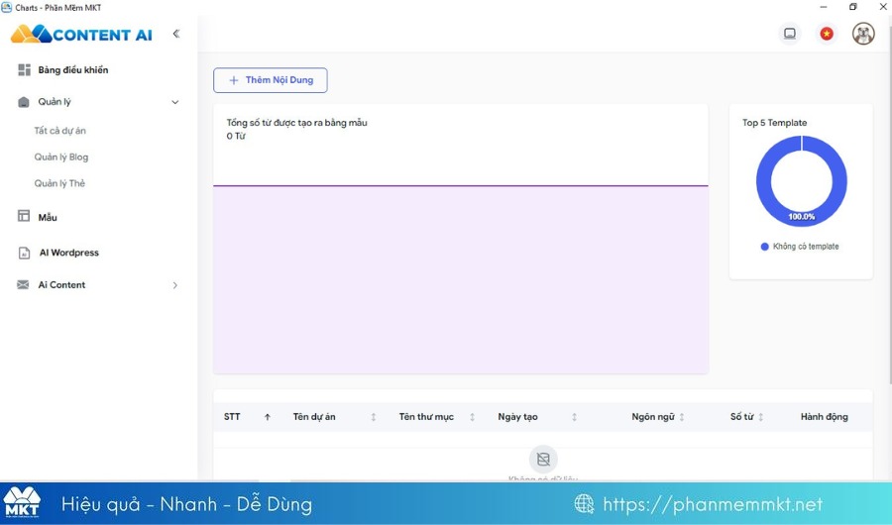Sort by Số từ column arrows
This screenshot has width=892, height=525.
(x=760, y=417)
